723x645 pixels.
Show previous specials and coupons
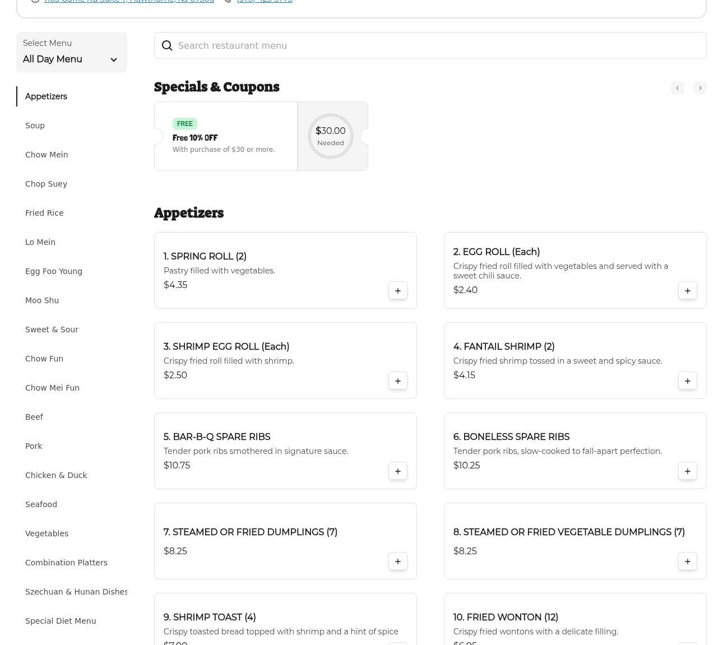click(677, 88)
